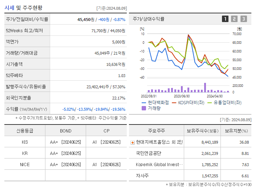Click the 신용등급 column header

click(x=25, y=131)
